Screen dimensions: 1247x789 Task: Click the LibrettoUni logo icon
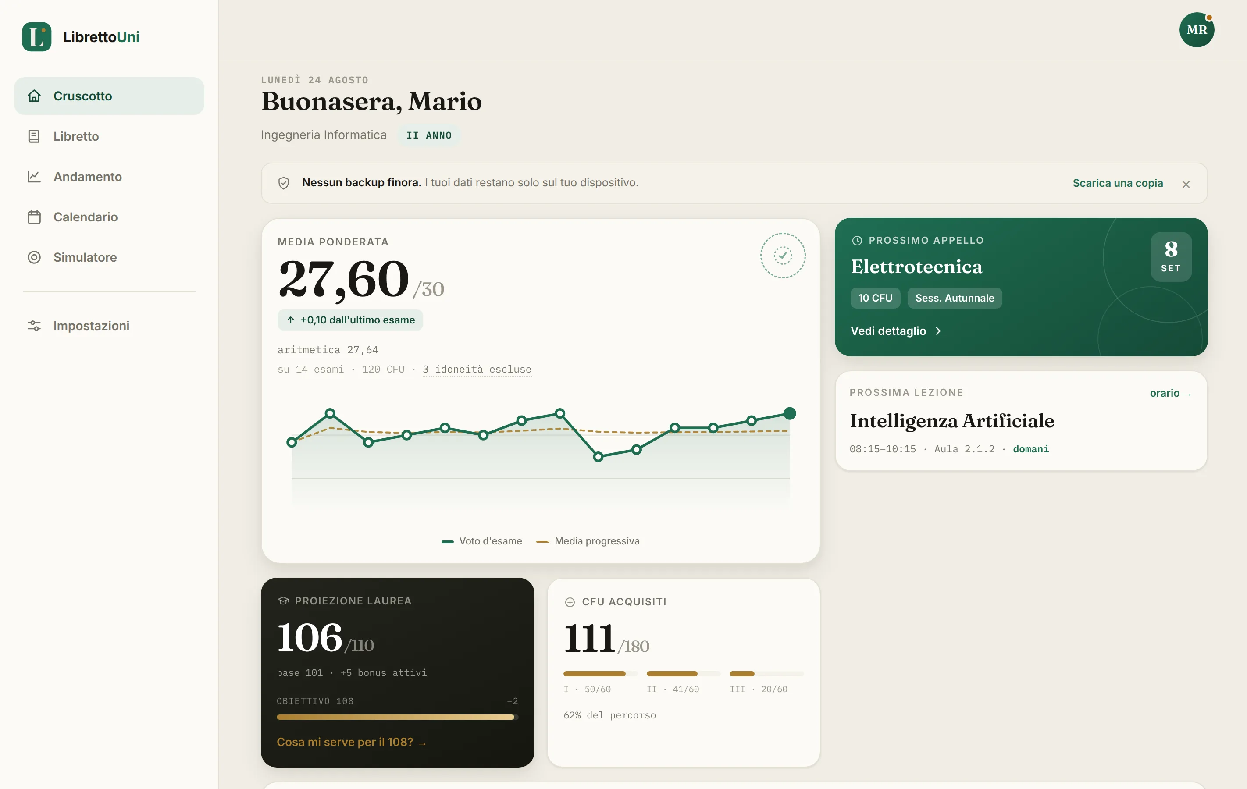click(36, 37)
